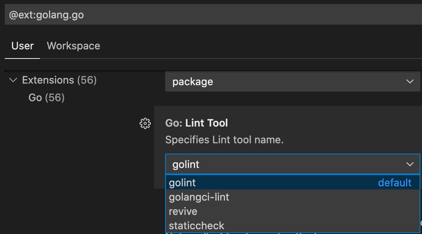Click the arrow on the package dropdown
This screenshot has height=234, width=422.
click(x=410, y=82)
